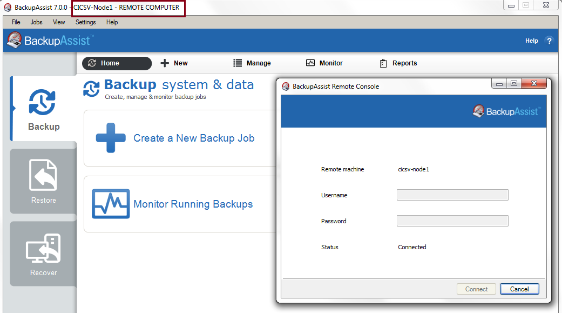
Task: Click Monitor Running Backups link
Action: click(x=193, y=204)
